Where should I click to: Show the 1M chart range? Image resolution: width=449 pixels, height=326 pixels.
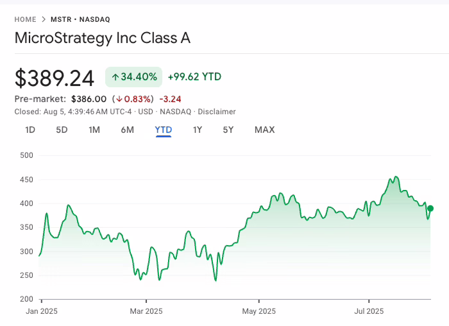(x=94, y=130)
